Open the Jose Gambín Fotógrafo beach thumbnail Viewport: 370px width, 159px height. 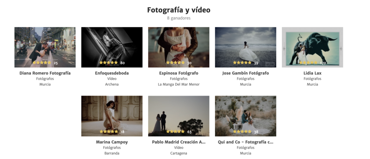click(x=245, y=47)
